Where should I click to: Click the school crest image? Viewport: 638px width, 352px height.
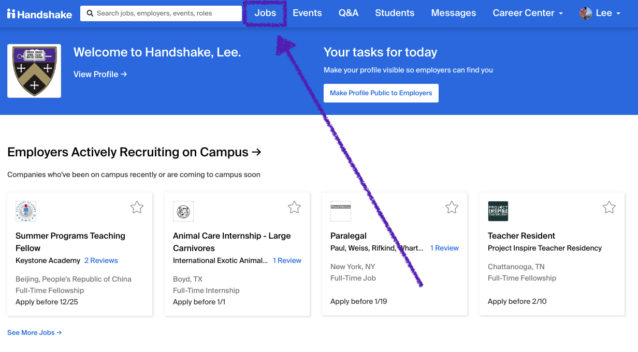tap(34, 71)
